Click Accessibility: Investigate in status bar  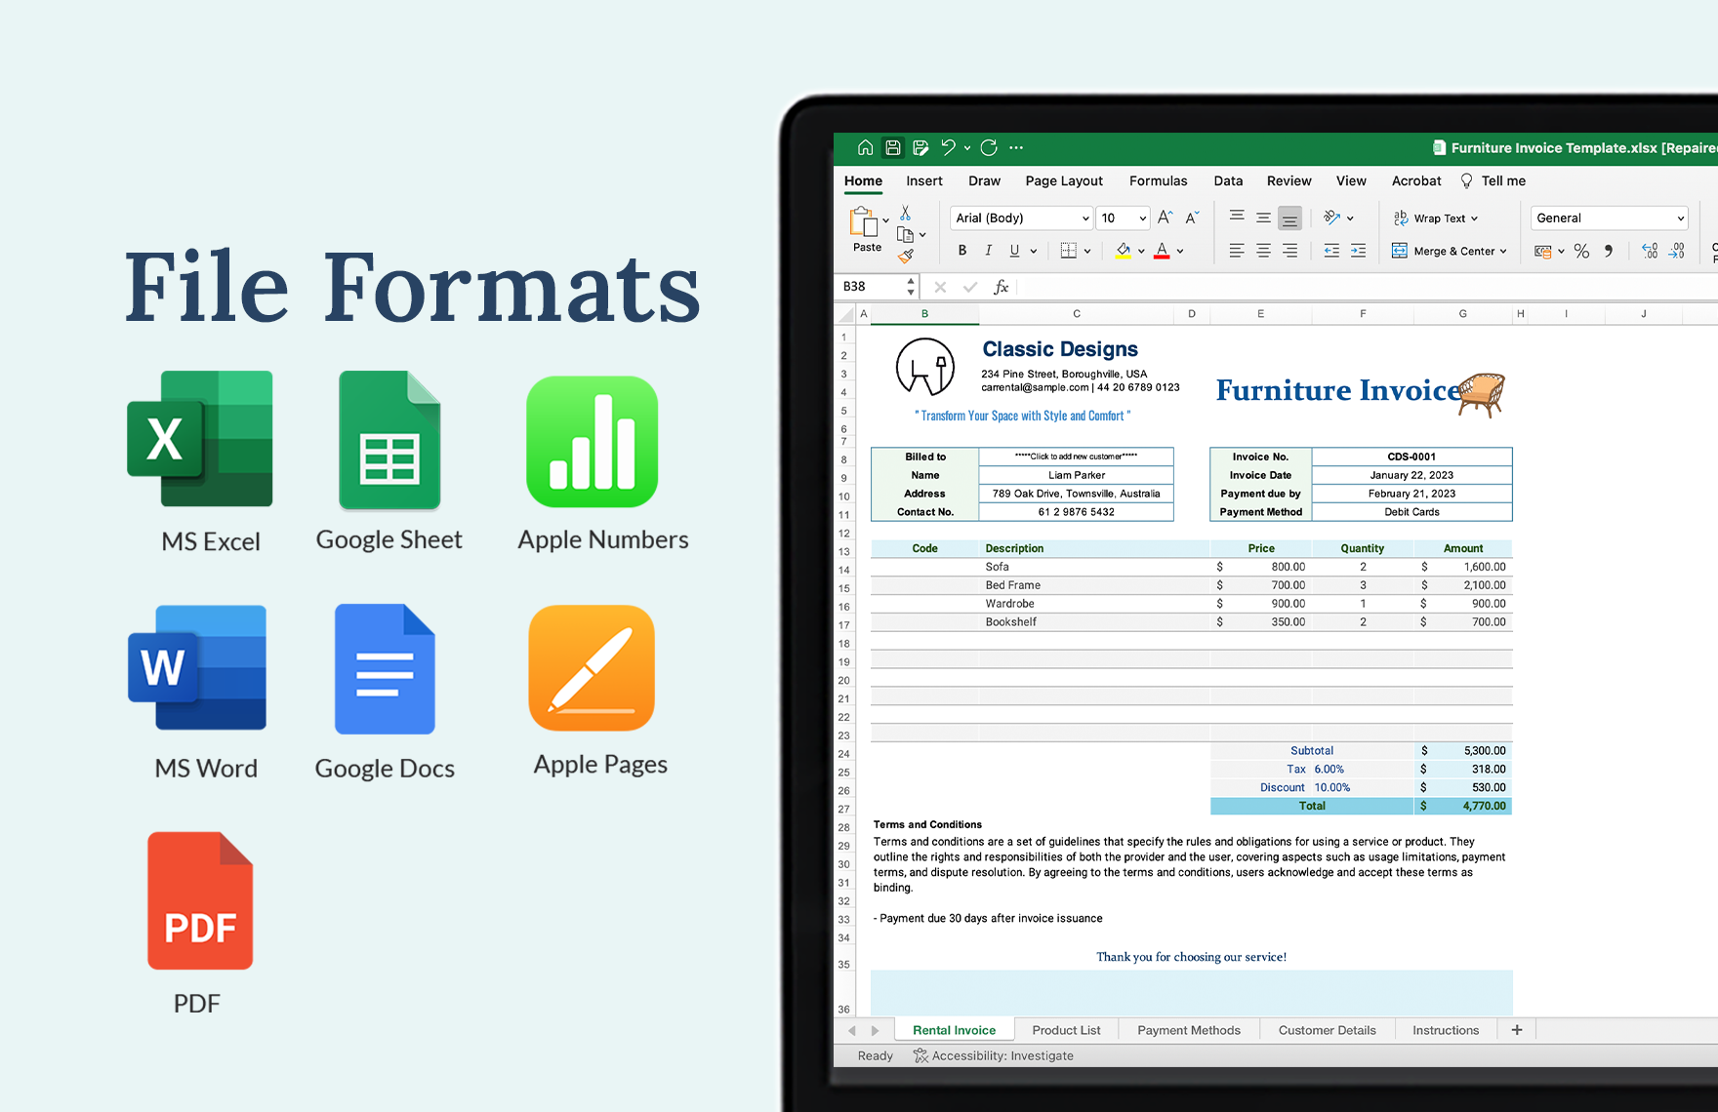click(993, 1055)
